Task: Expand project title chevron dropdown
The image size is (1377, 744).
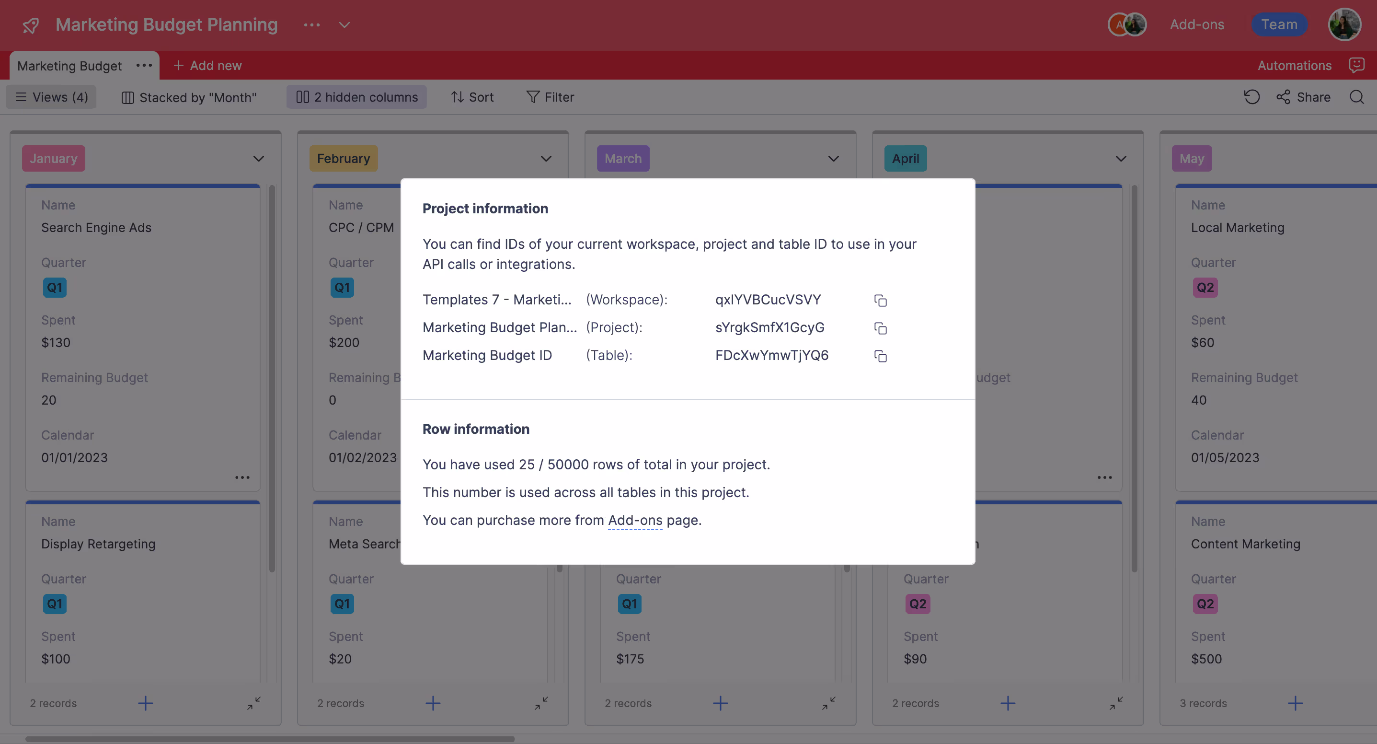Action: 345,24
